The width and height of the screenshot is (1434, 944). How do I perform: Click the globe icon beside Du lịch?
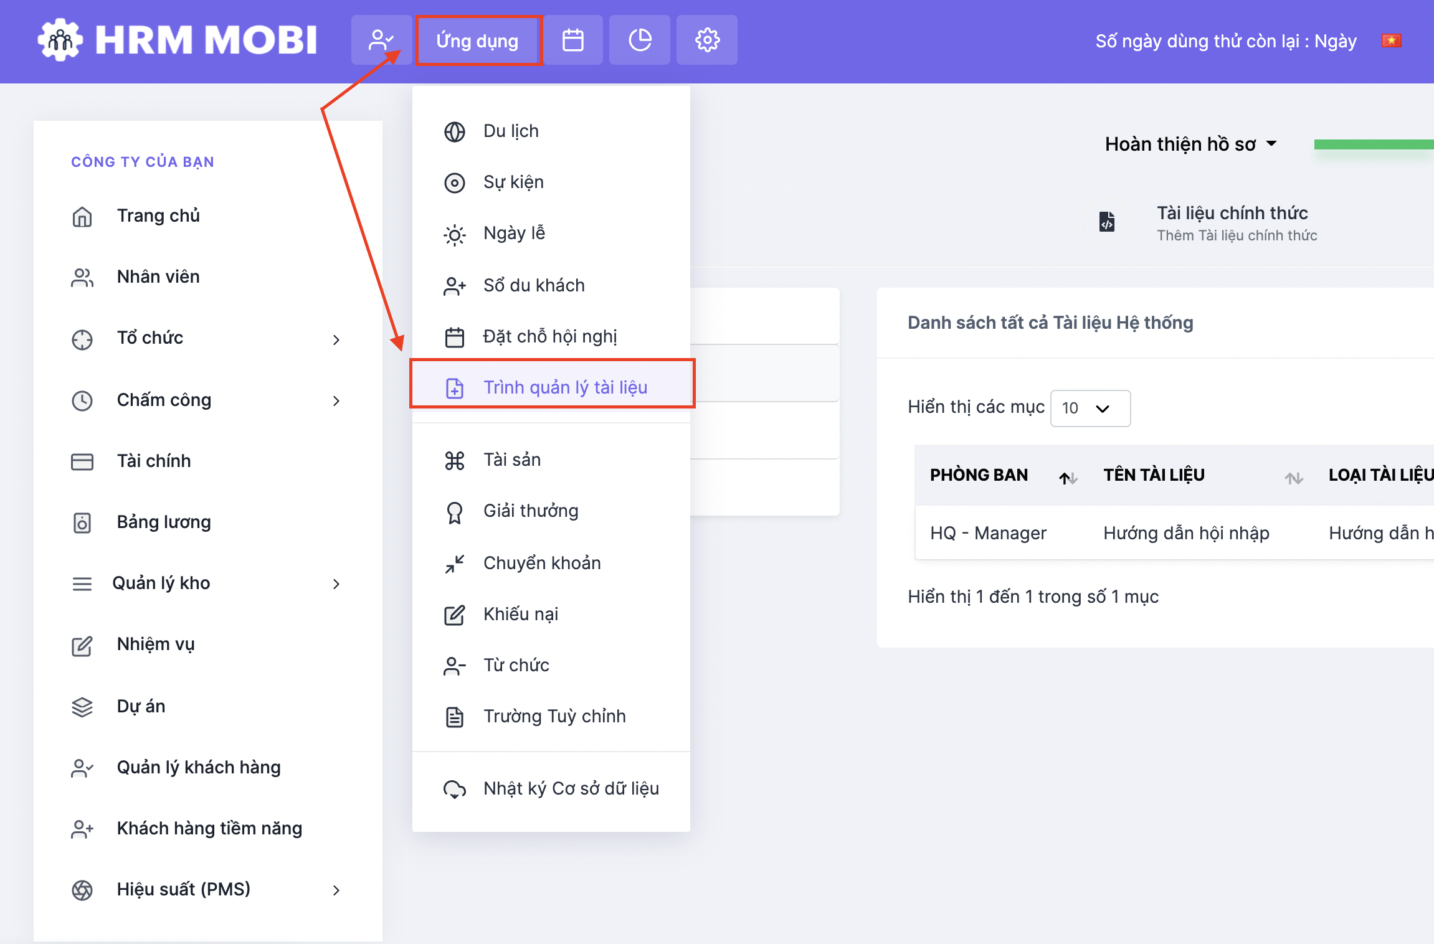pyautogui.click(x=454, y=131)
